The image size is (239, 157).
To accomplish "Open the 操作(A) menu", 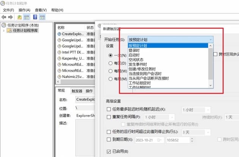I will (x=24, y=9).
